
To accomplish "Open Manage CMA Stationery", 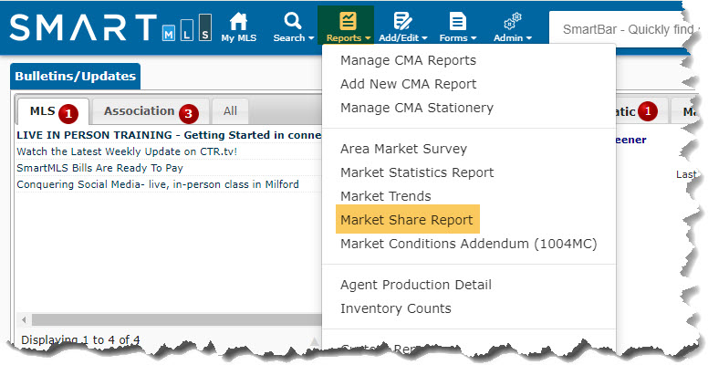I will [417, 108].
